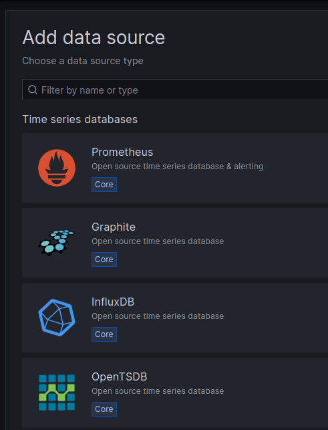Image resolution: width=328 pixels, height=430 pixels.
Task: Select the OpenTSDB data source title
Action: (x=119, y=377)
